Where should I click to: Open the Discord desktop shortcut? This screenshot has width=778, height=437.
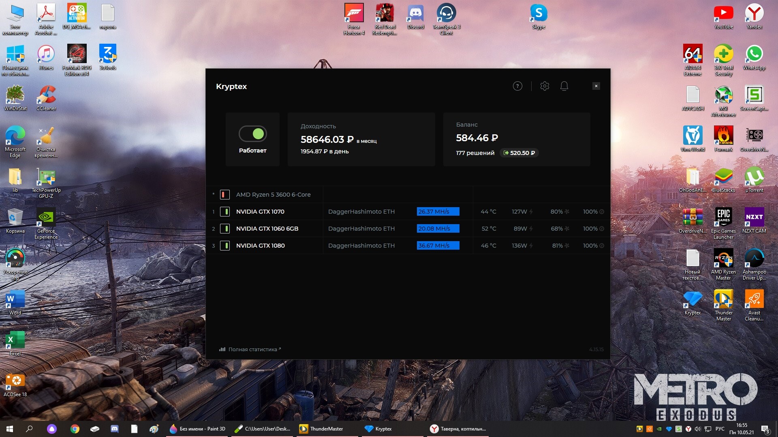pyautogui.click(x=415, y=17)
